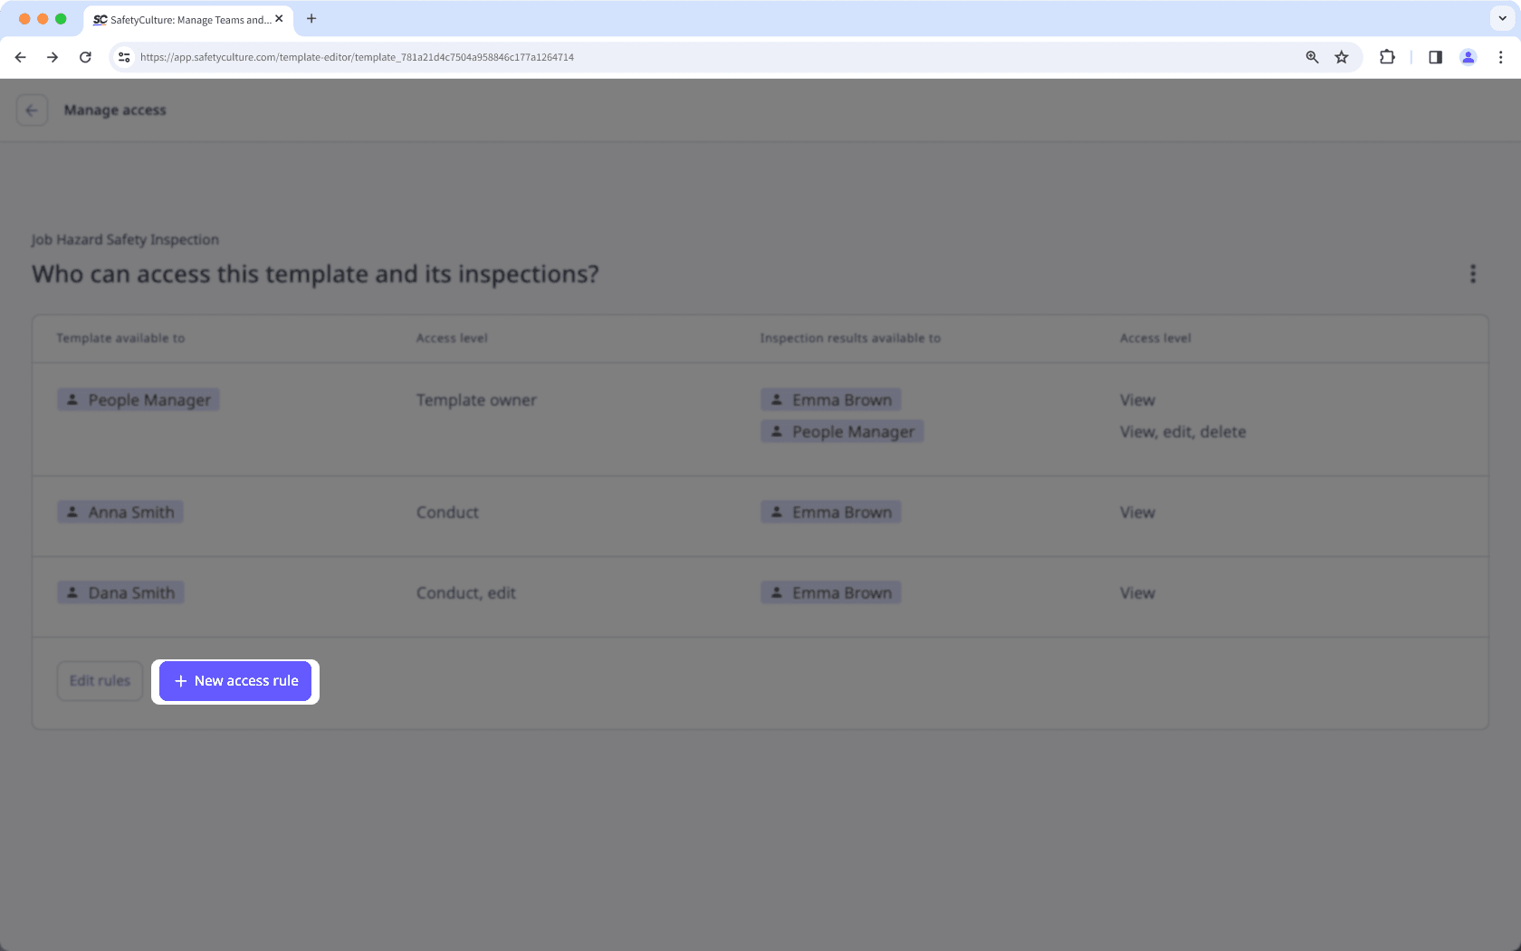Click the browser profile avatar icon
The image size is (1521, 951).
tap(1468, 56)
